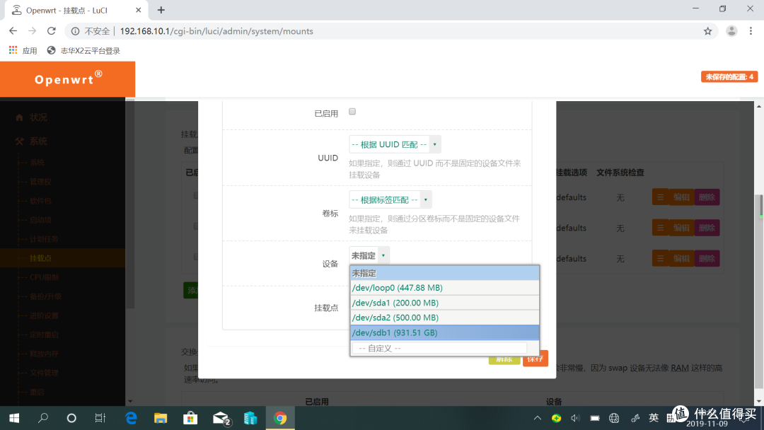Viewport: 764px width, 430px height.
Task: Collapse the 设备 未指定 dropdown
Action: point(369,255)
